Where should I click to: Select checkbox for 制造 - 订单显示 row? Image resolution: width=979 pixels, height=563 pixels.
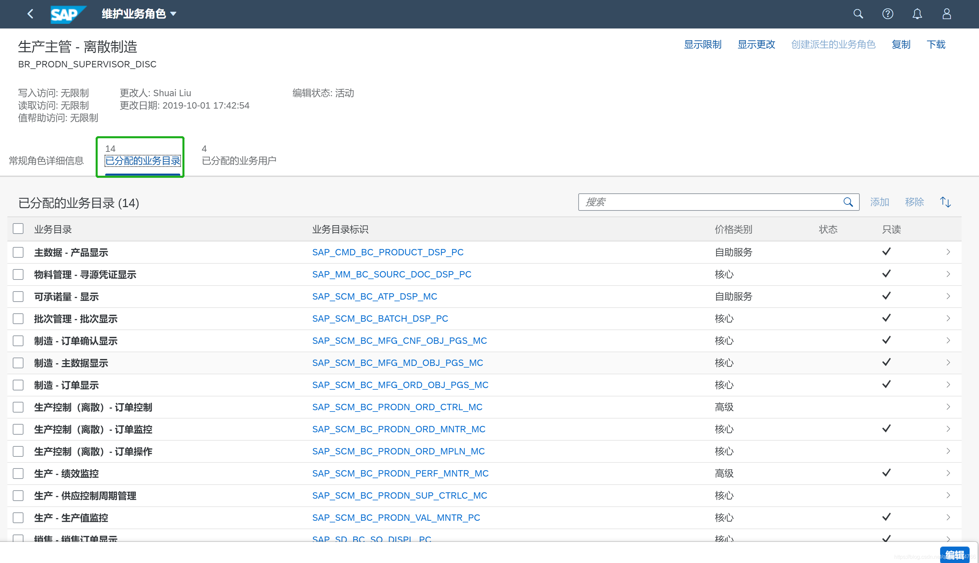[18, 385]
